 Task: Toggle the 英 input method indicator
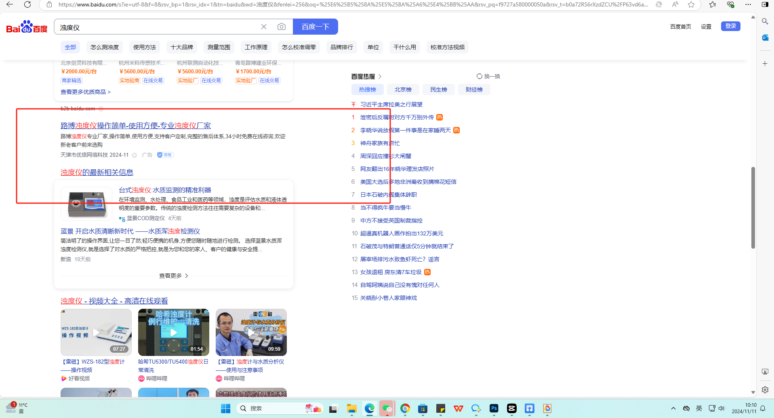pyautogui.click(x=699, y=408)
